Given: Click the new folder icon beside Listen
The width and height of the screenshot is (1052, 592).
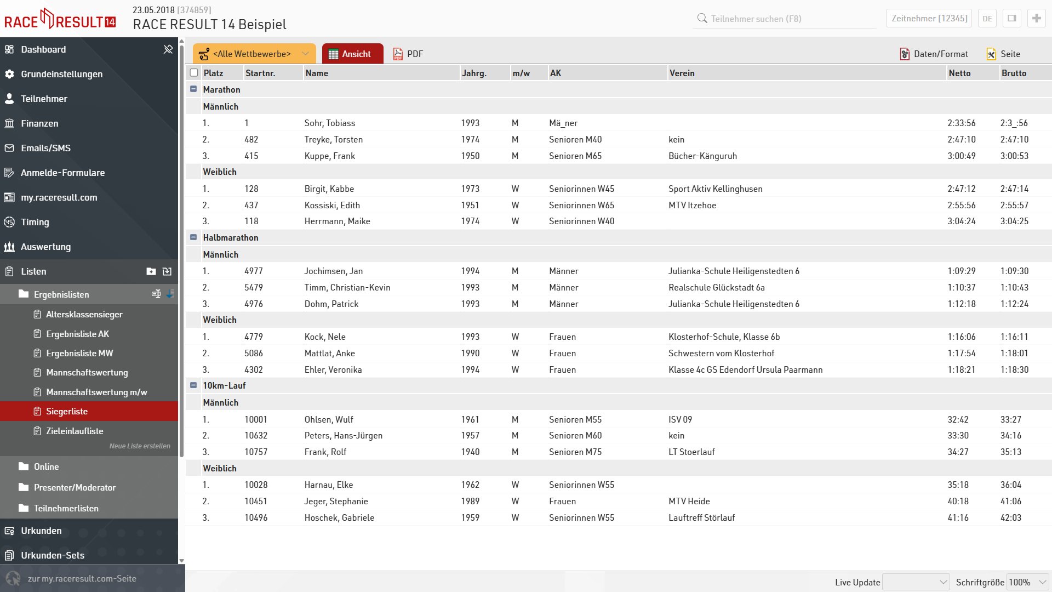Looking at the screenshot, I should (x=151, y=271).
